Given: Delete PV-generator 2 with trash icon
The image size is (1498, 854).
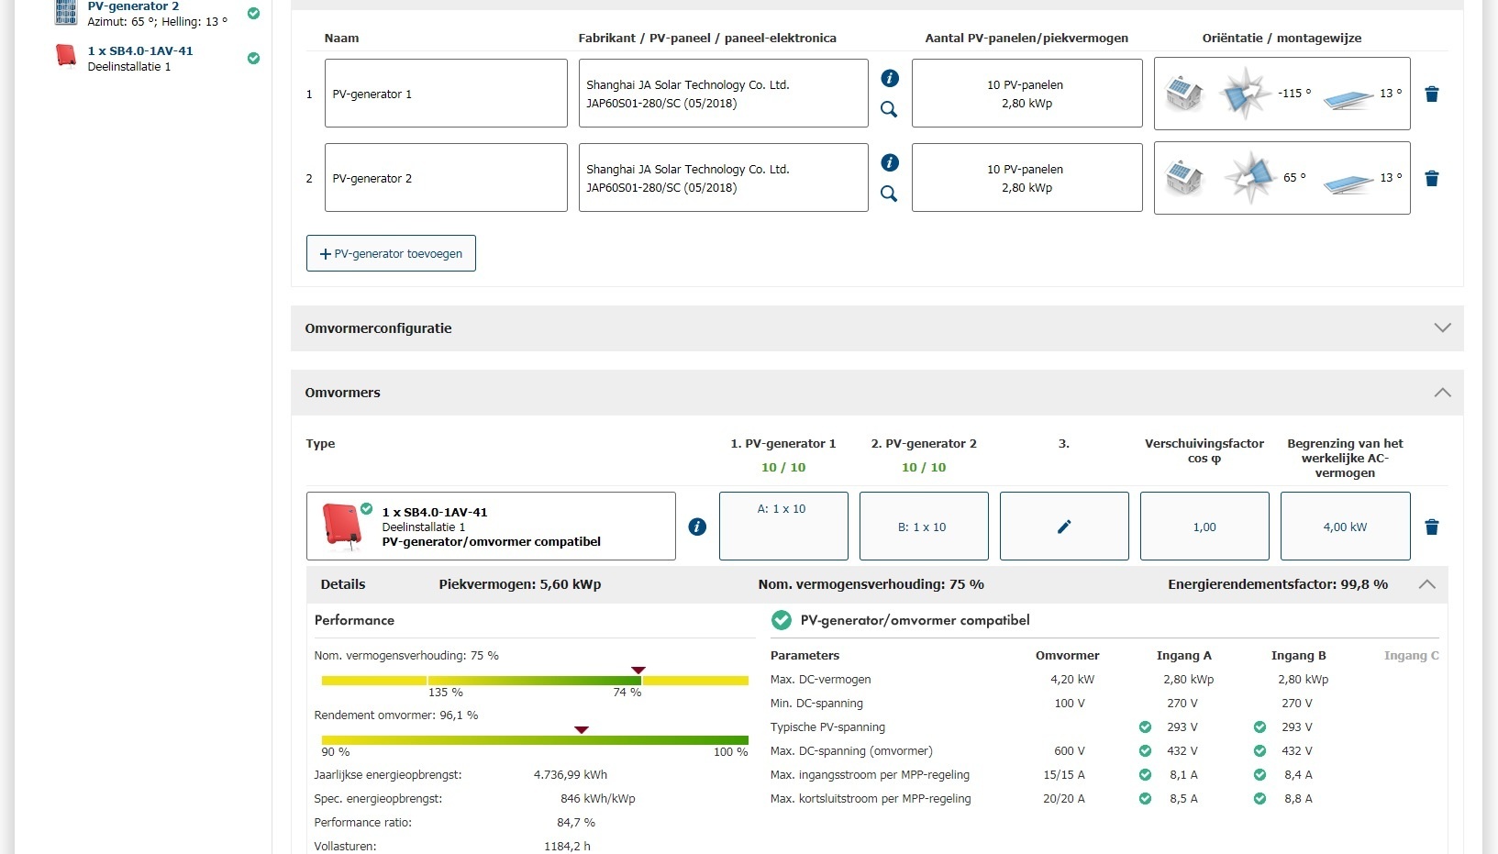Looking at the screenshot, I should pos(1431,179).
